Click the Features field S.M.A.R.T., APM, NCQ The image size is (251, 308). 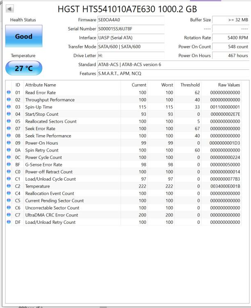pos(173,74)
